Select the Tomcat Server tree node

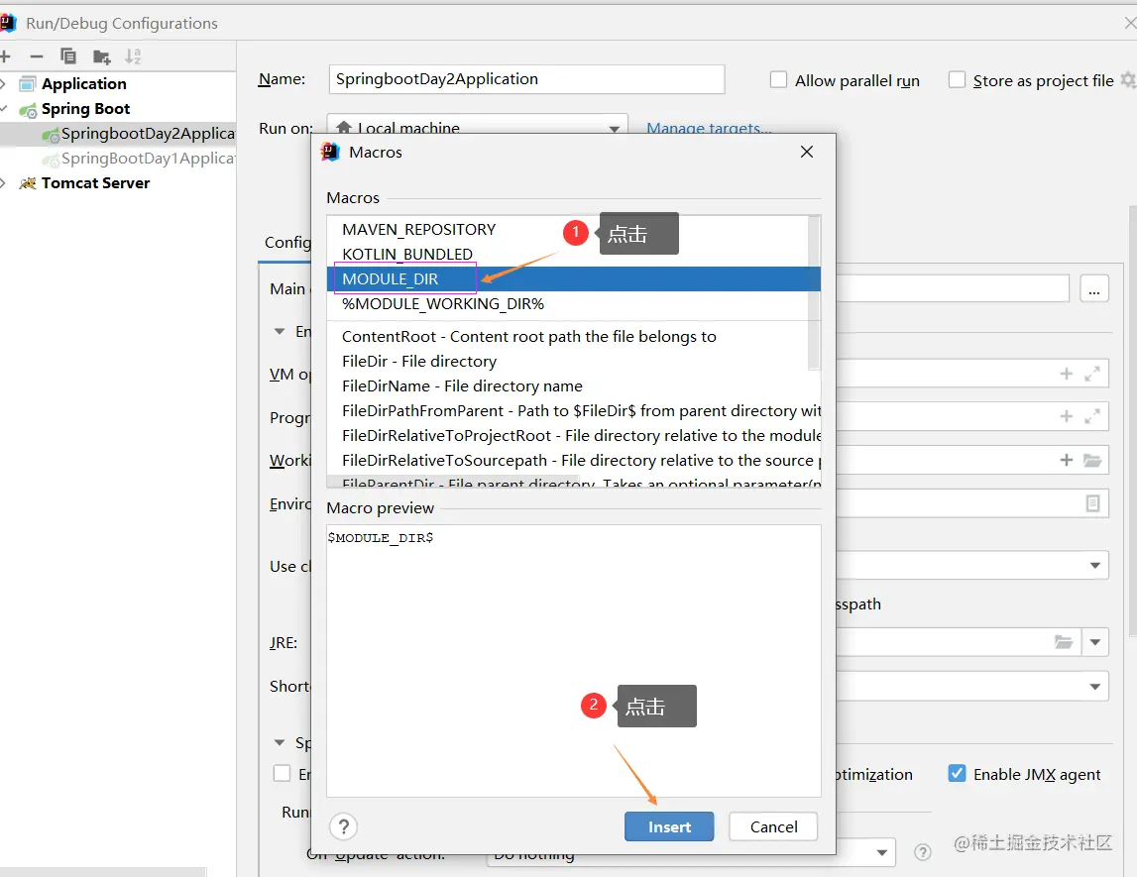[x=95, y=183]
